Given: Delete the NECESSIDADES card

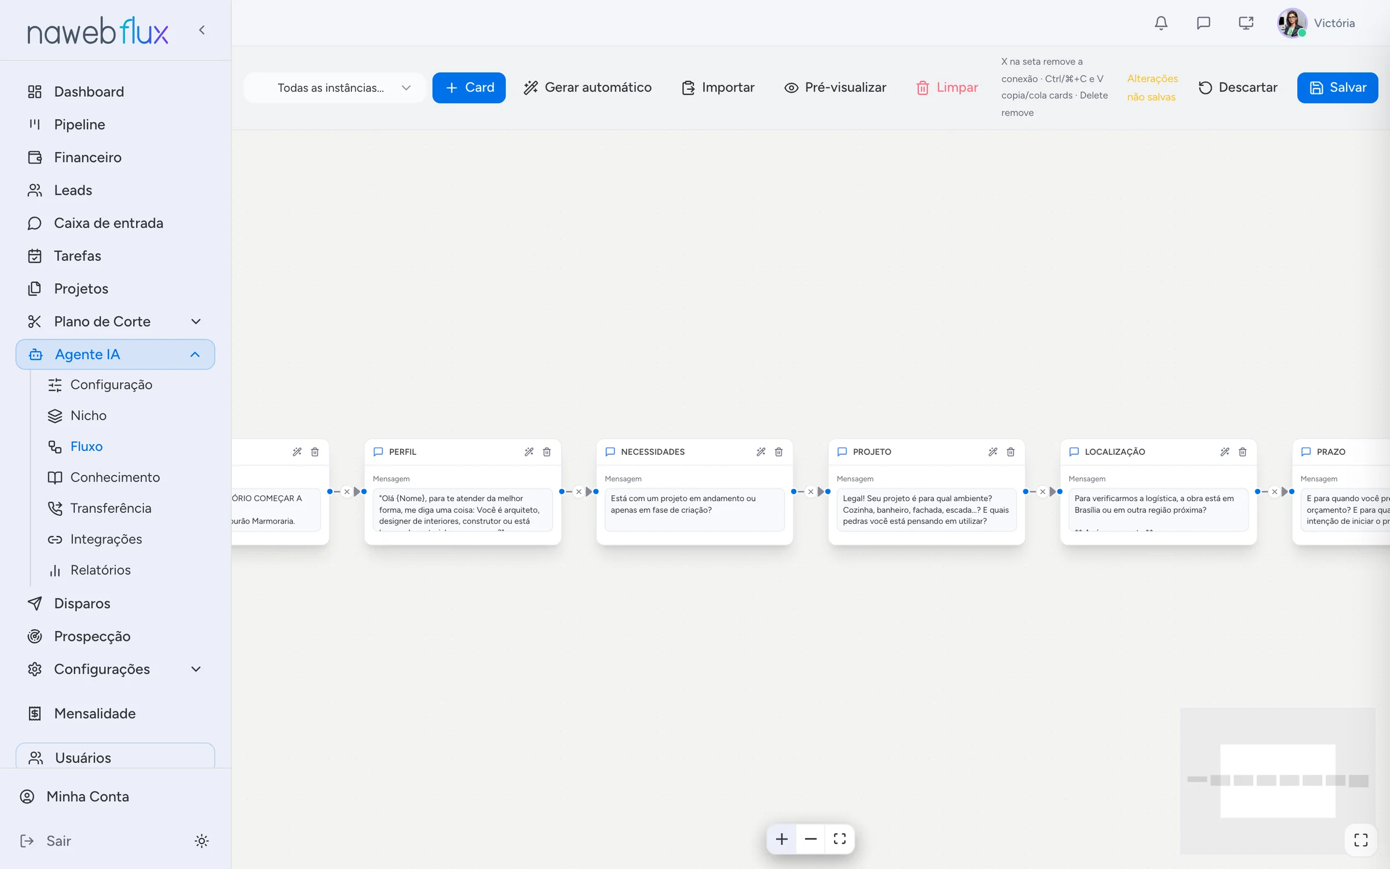Looking at the screenshot, I should (x=779, y=452).
